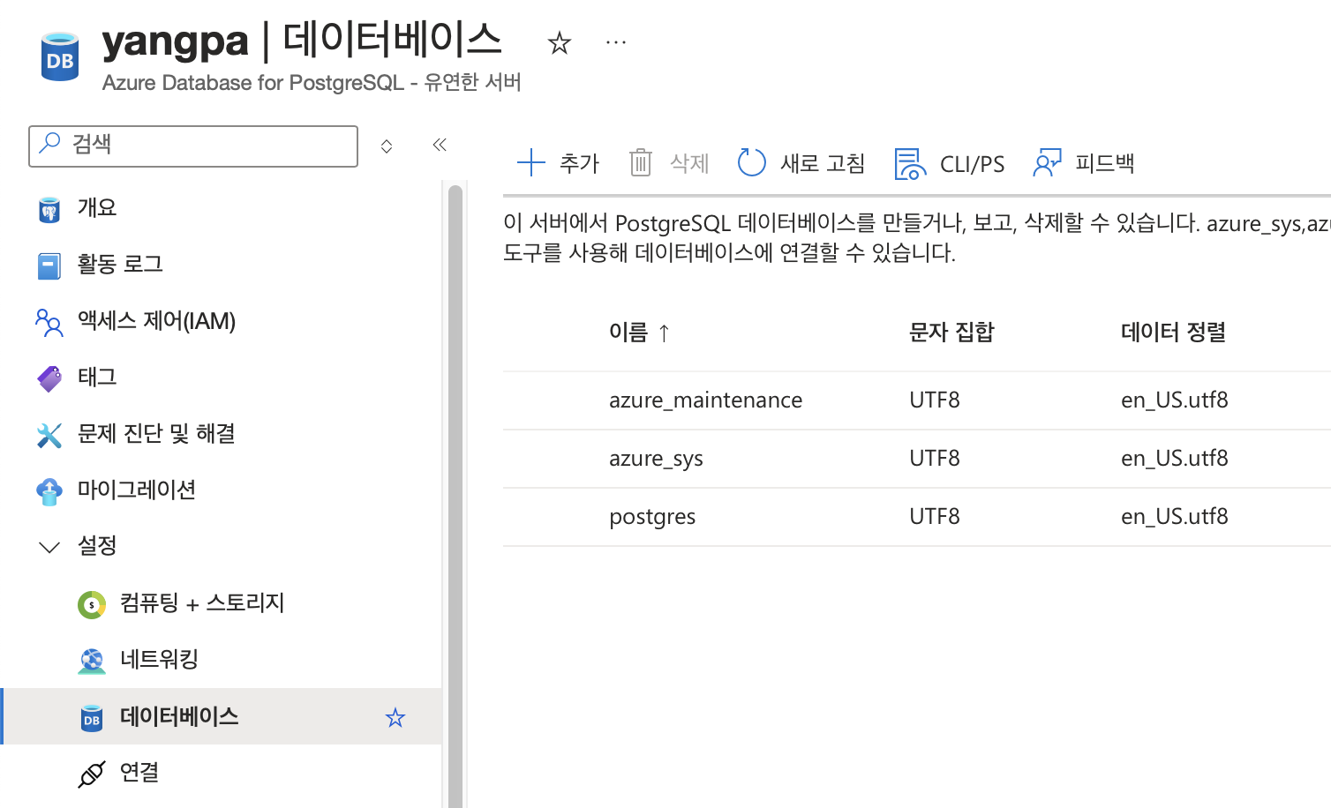The width and height of the screenshot is (1331, 808).
Task: Click the 설정 group label
Action: point(97,545)
